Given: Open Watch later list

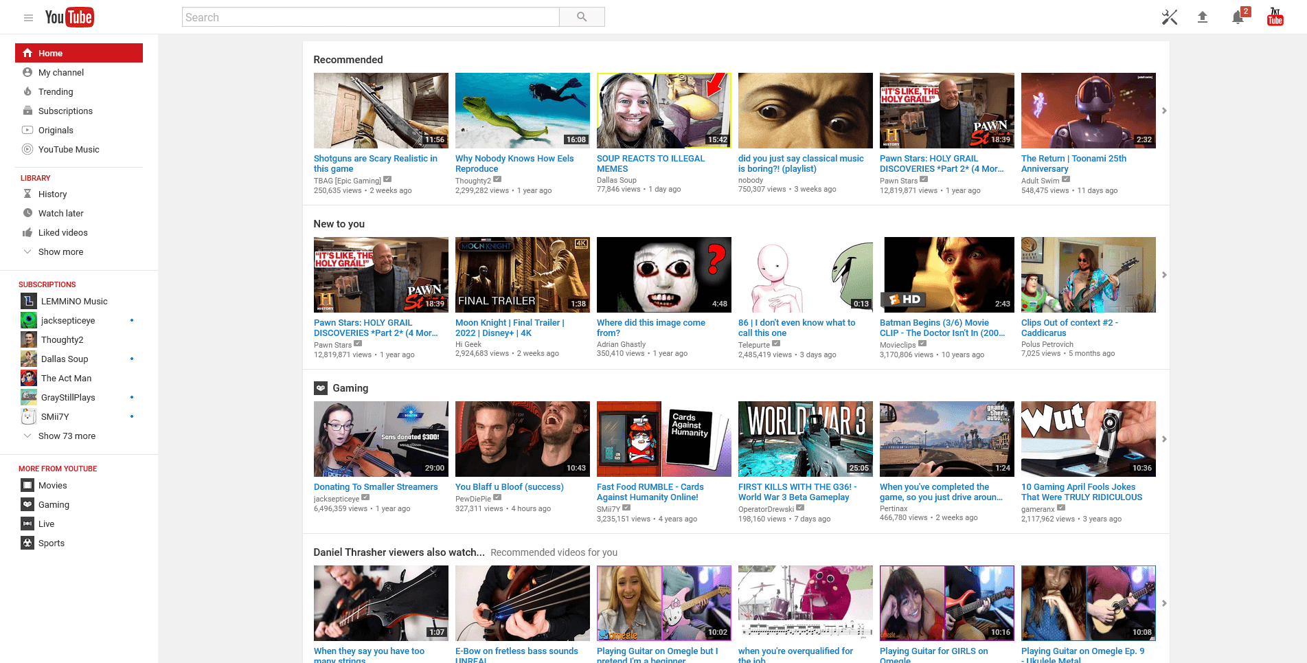Looking at the screenshot, I should pos(79,213).
